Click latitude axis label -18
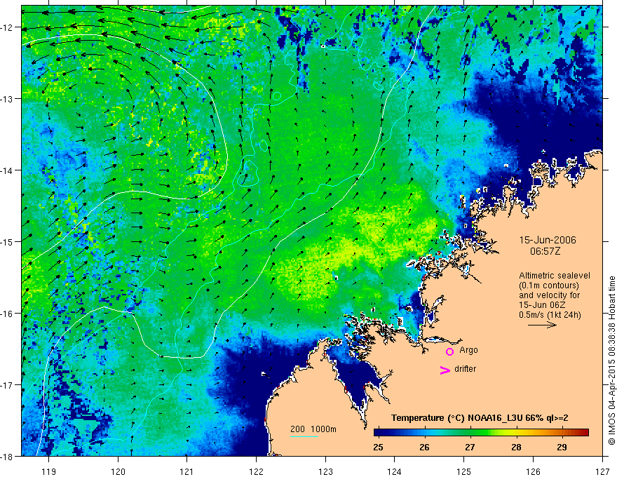 7,456
